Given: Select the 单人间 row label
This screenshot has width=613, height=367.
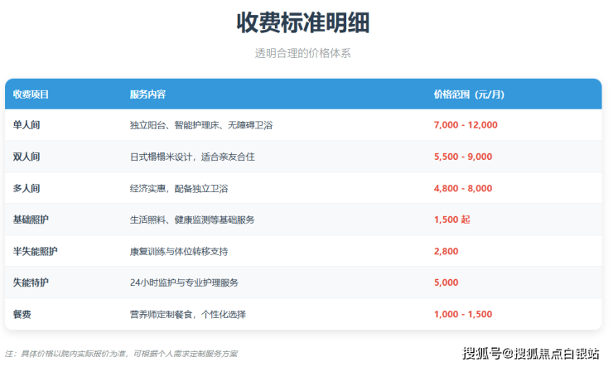Looking at the screenshot, I should pos(27,125).
